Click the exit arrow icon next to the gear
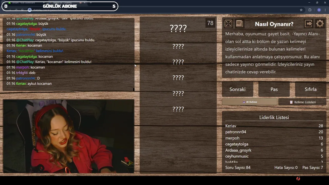The width and height of the screenshot is (329, 185). click(308, 24)
